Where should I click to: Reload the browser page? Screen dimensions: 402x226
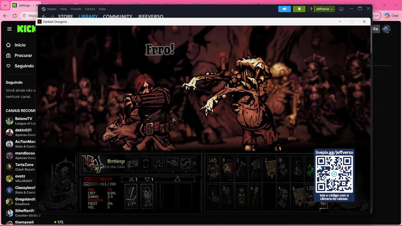coord(15,16)
